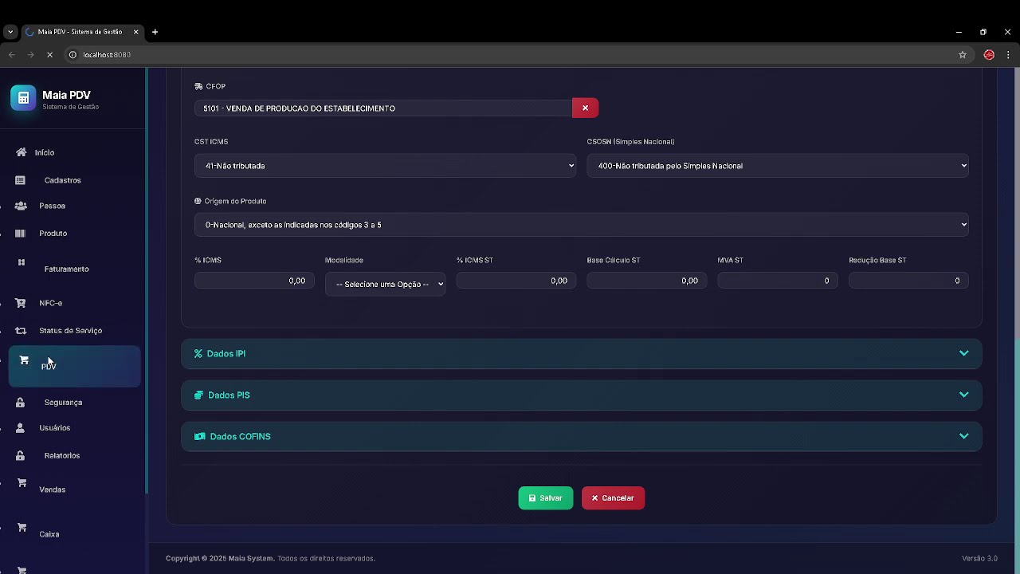Open Início in the sidebar menu
This screenshot has width=1020, height=574.
point(45,152)
